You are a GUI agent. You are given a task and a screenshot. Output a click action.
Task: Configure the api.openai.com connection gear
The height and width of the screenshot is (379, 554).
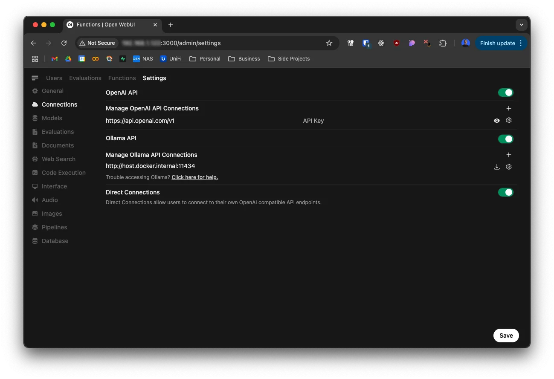click(509, 121)
